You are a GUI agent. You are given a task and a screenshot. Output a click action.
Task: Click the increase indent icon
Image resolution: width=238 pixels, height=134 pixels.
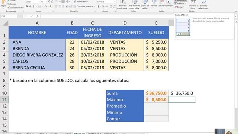point(70,6)
